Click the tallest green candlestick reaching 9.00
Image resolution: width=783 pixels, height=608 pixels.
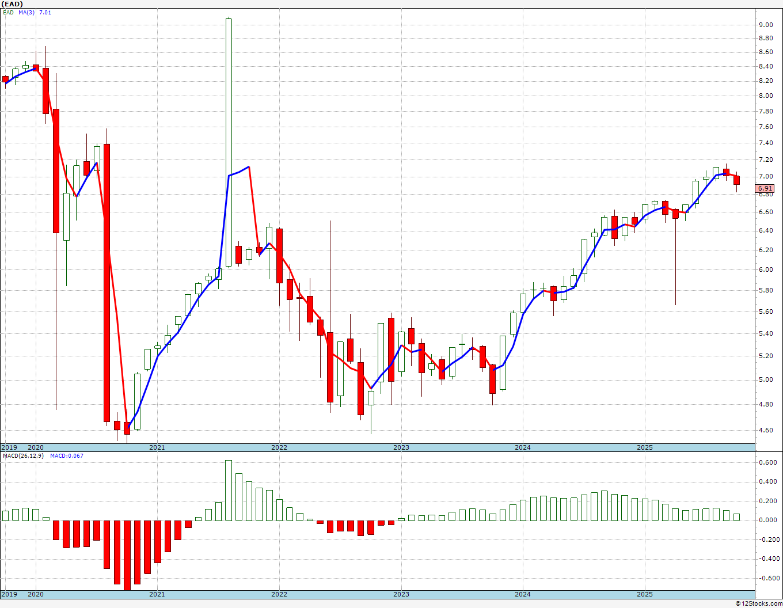pyautogui.click(x=229, y=143)
